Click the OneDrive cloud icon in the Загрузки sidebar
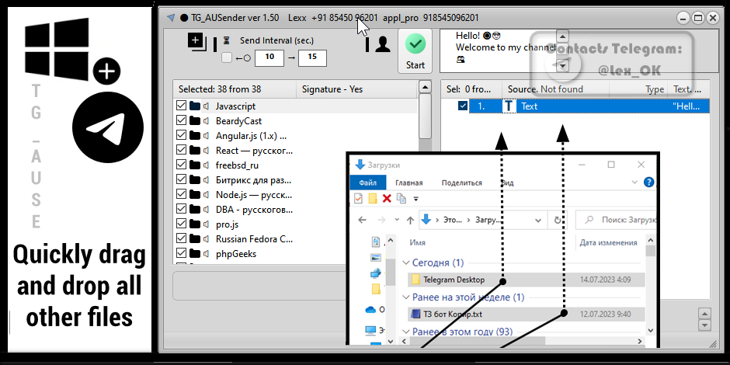This screenshot has width=730, height=365. 370,309
